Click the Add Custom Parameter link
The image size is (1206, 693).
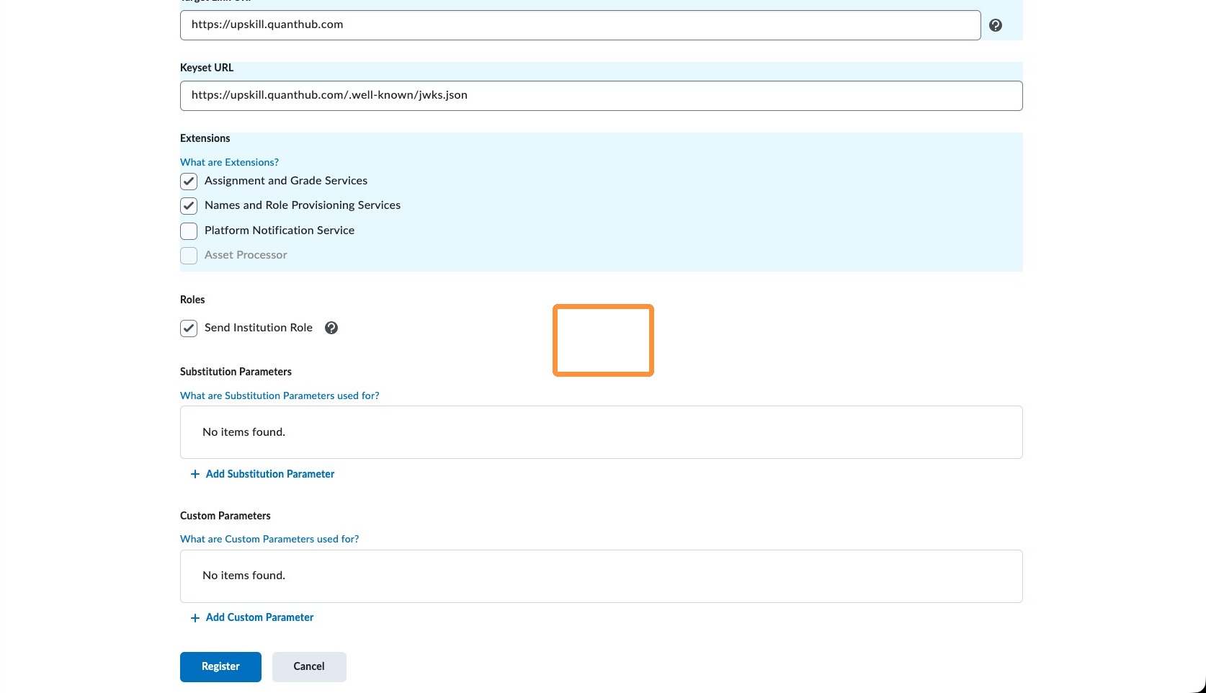(x=260, y=617)
